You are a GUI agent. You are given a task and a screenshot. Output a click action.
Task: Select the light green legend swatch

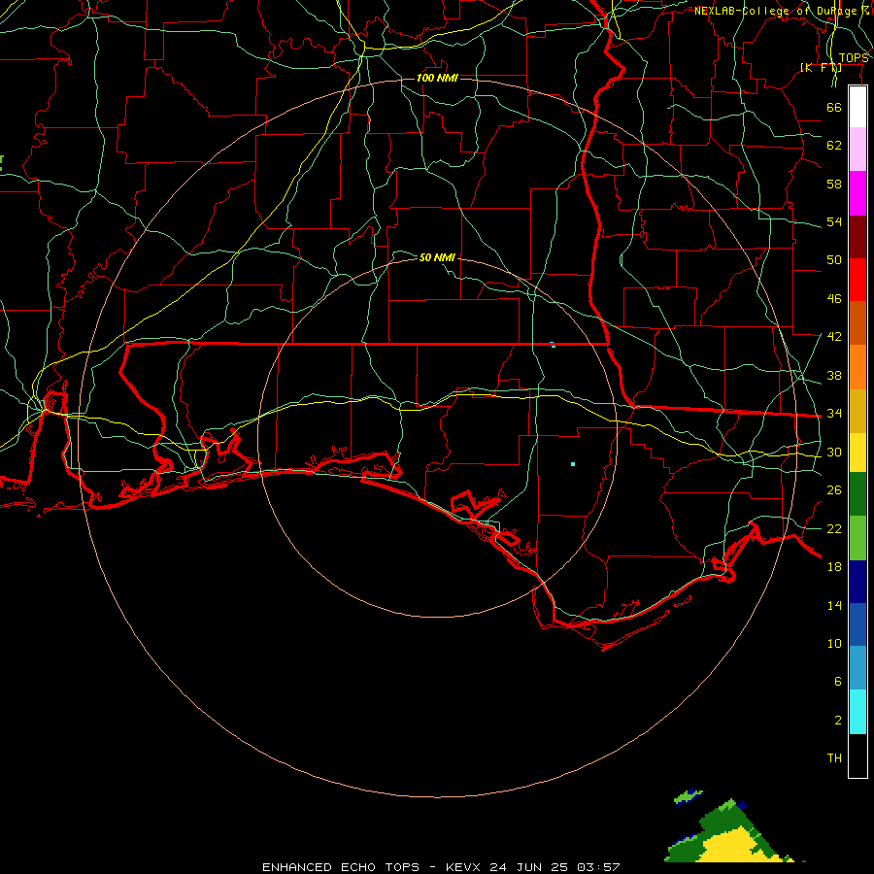coord(857,538)
